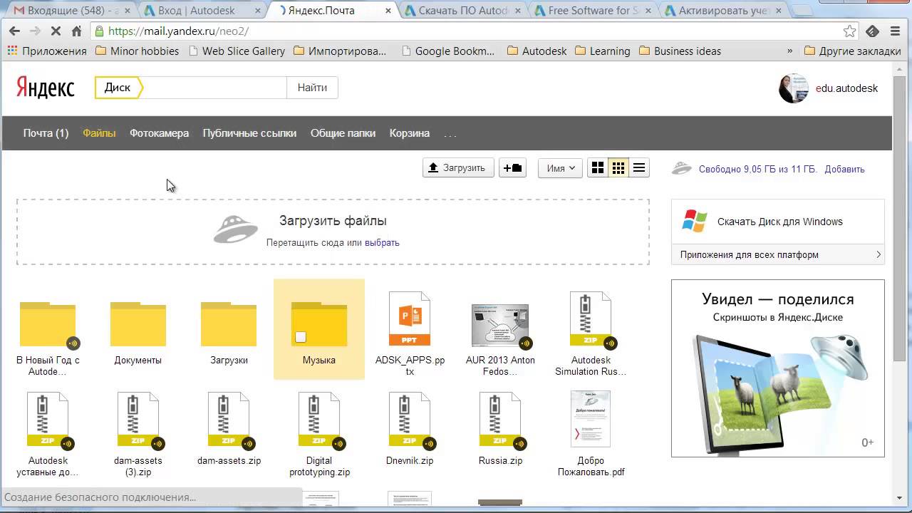Open user avatar profile picture
Image resolution: width=912 pixels, height=513 pixels.
[794, 88]
